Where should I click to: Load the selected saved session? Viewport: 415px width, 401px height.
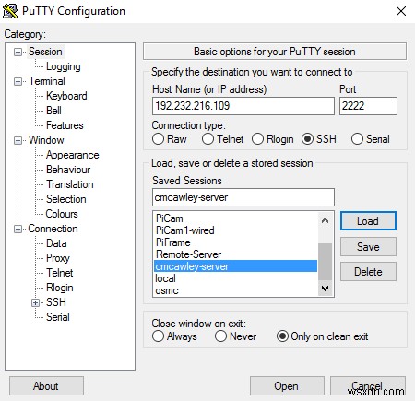pos(368,221)
